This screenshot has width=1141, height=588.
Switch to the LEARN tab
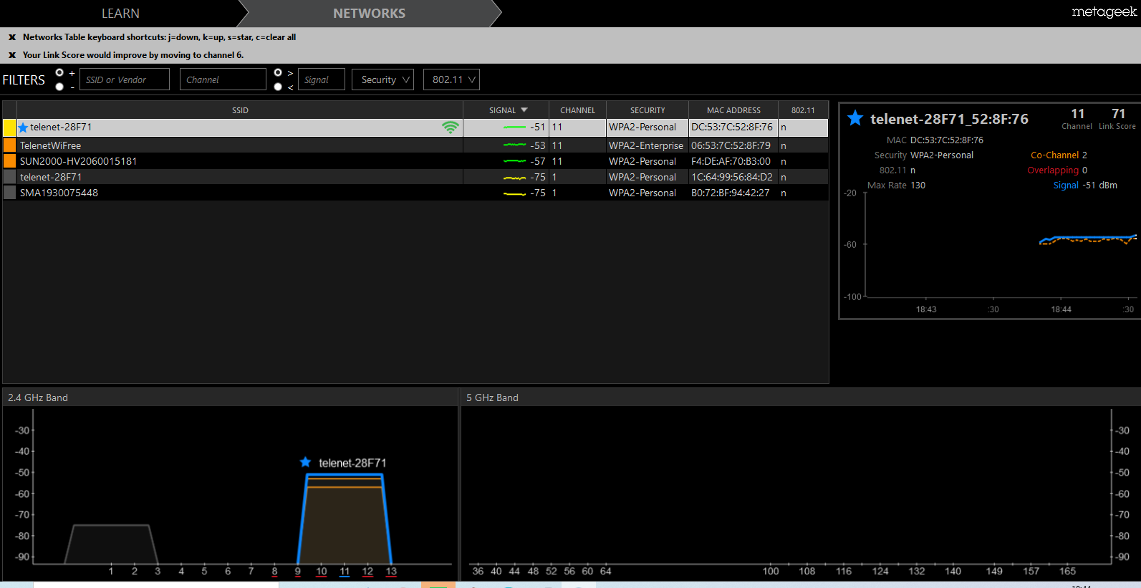(120, 14)
